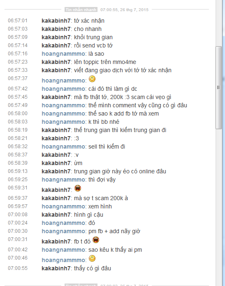Click the timestamp 06:59:13
The width and height of the screenshot is (225, 286).
(x=18, y=171)
